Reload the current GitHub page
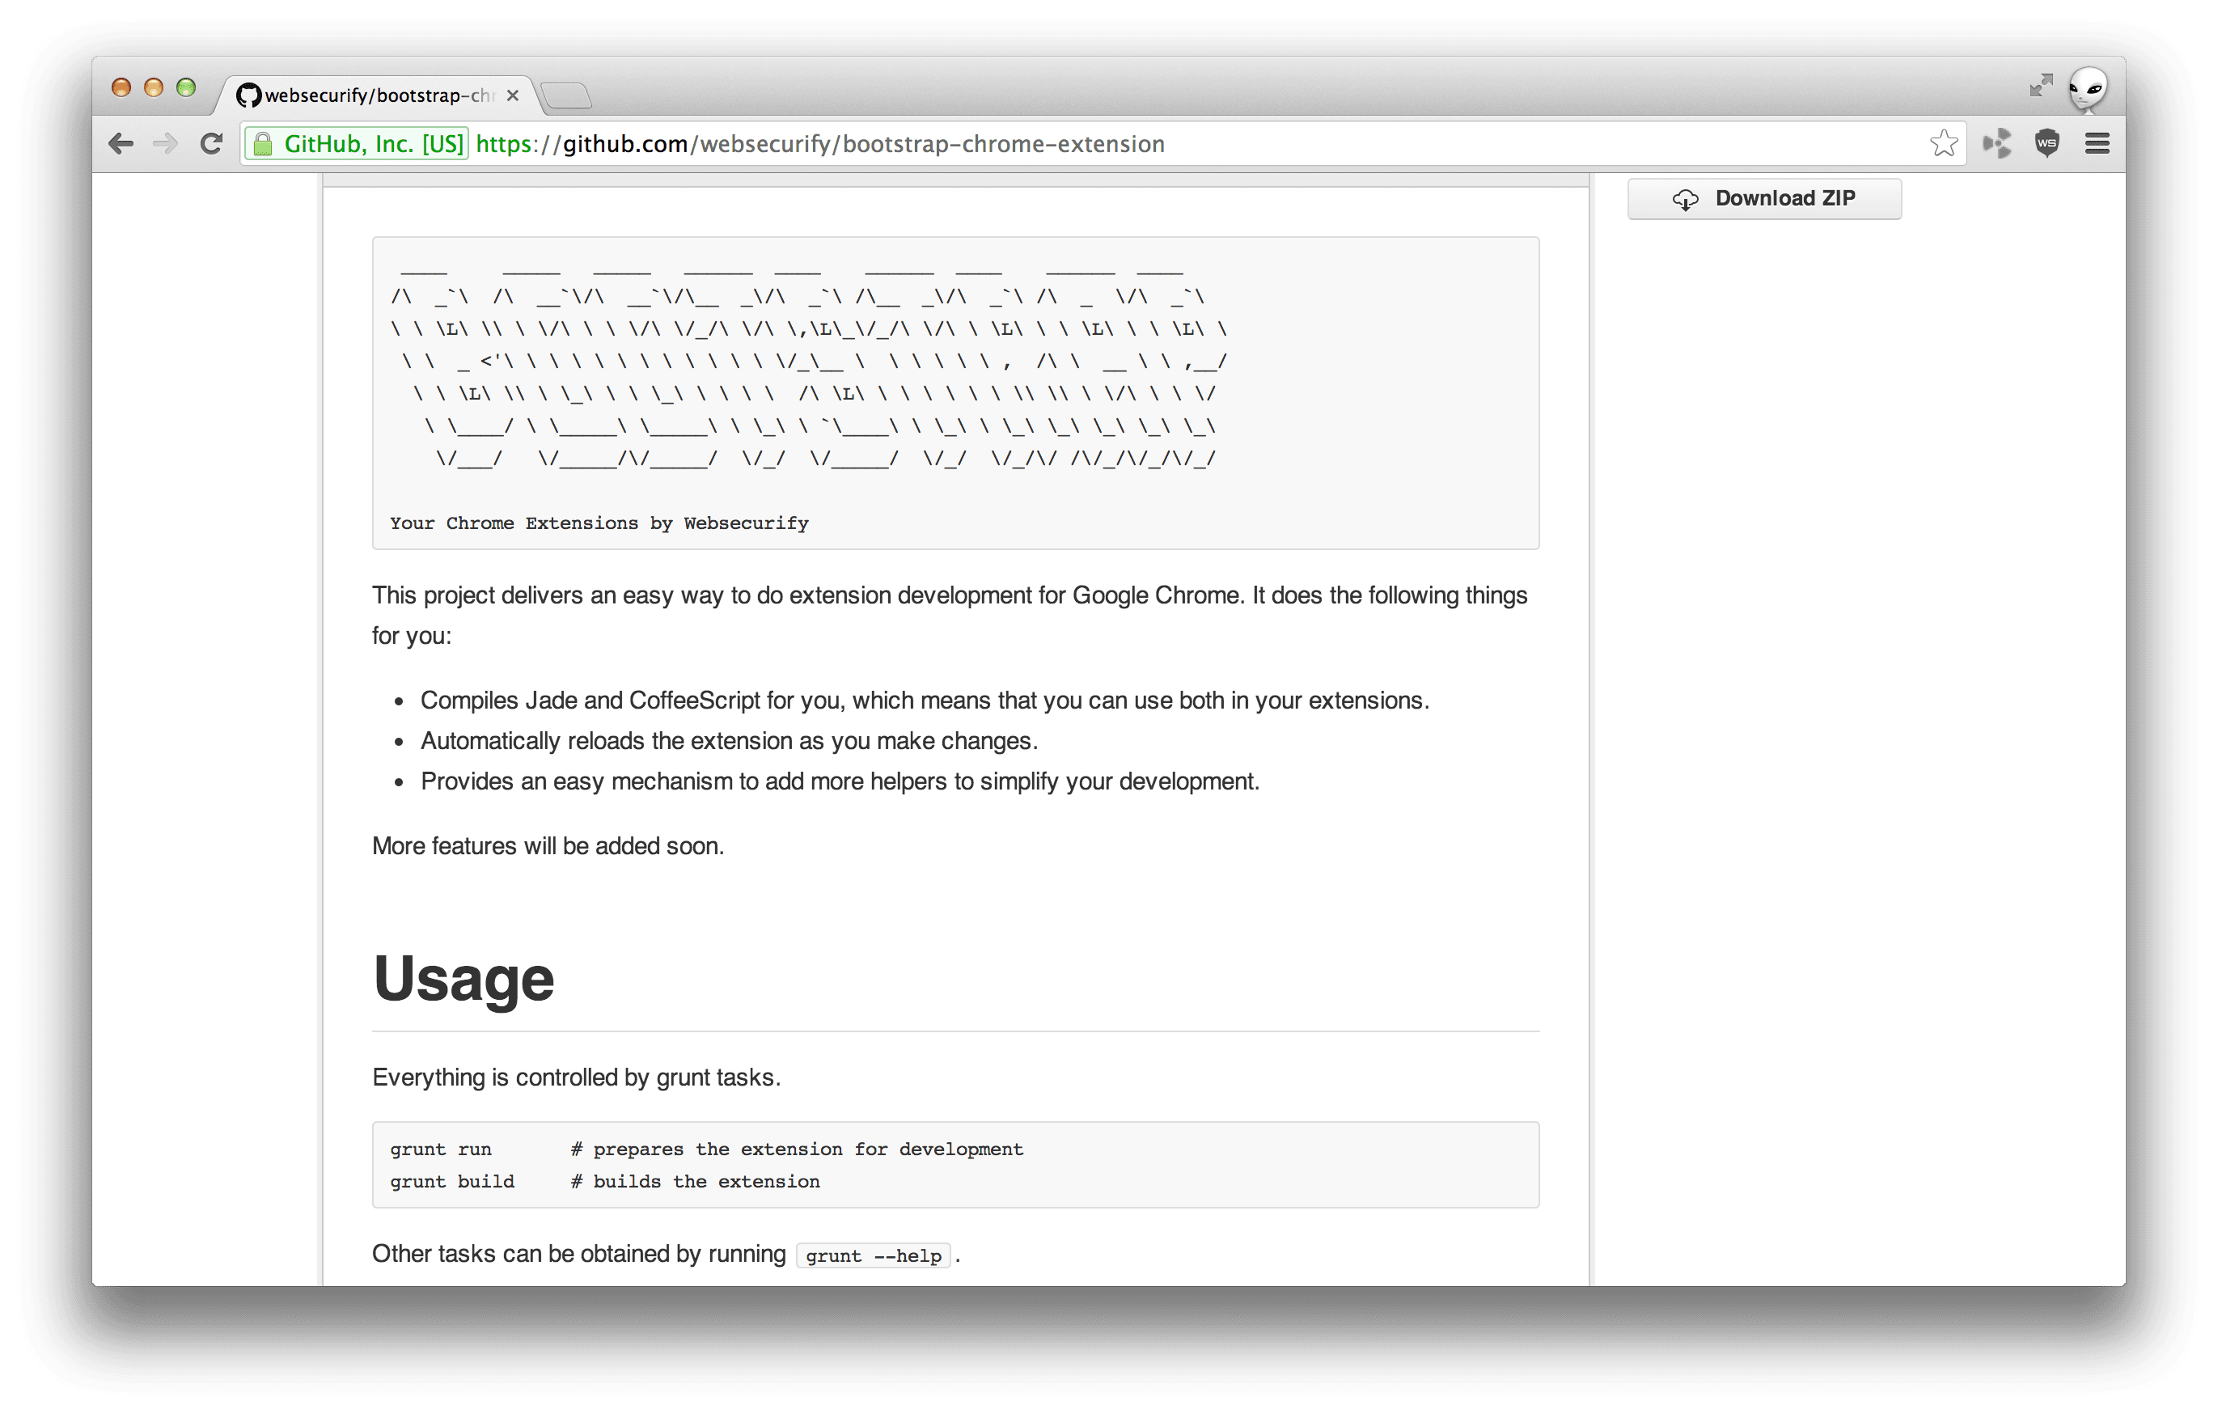Viewport: 2218px width, 1414px height. pyautogui.click(x=211, y=144)
